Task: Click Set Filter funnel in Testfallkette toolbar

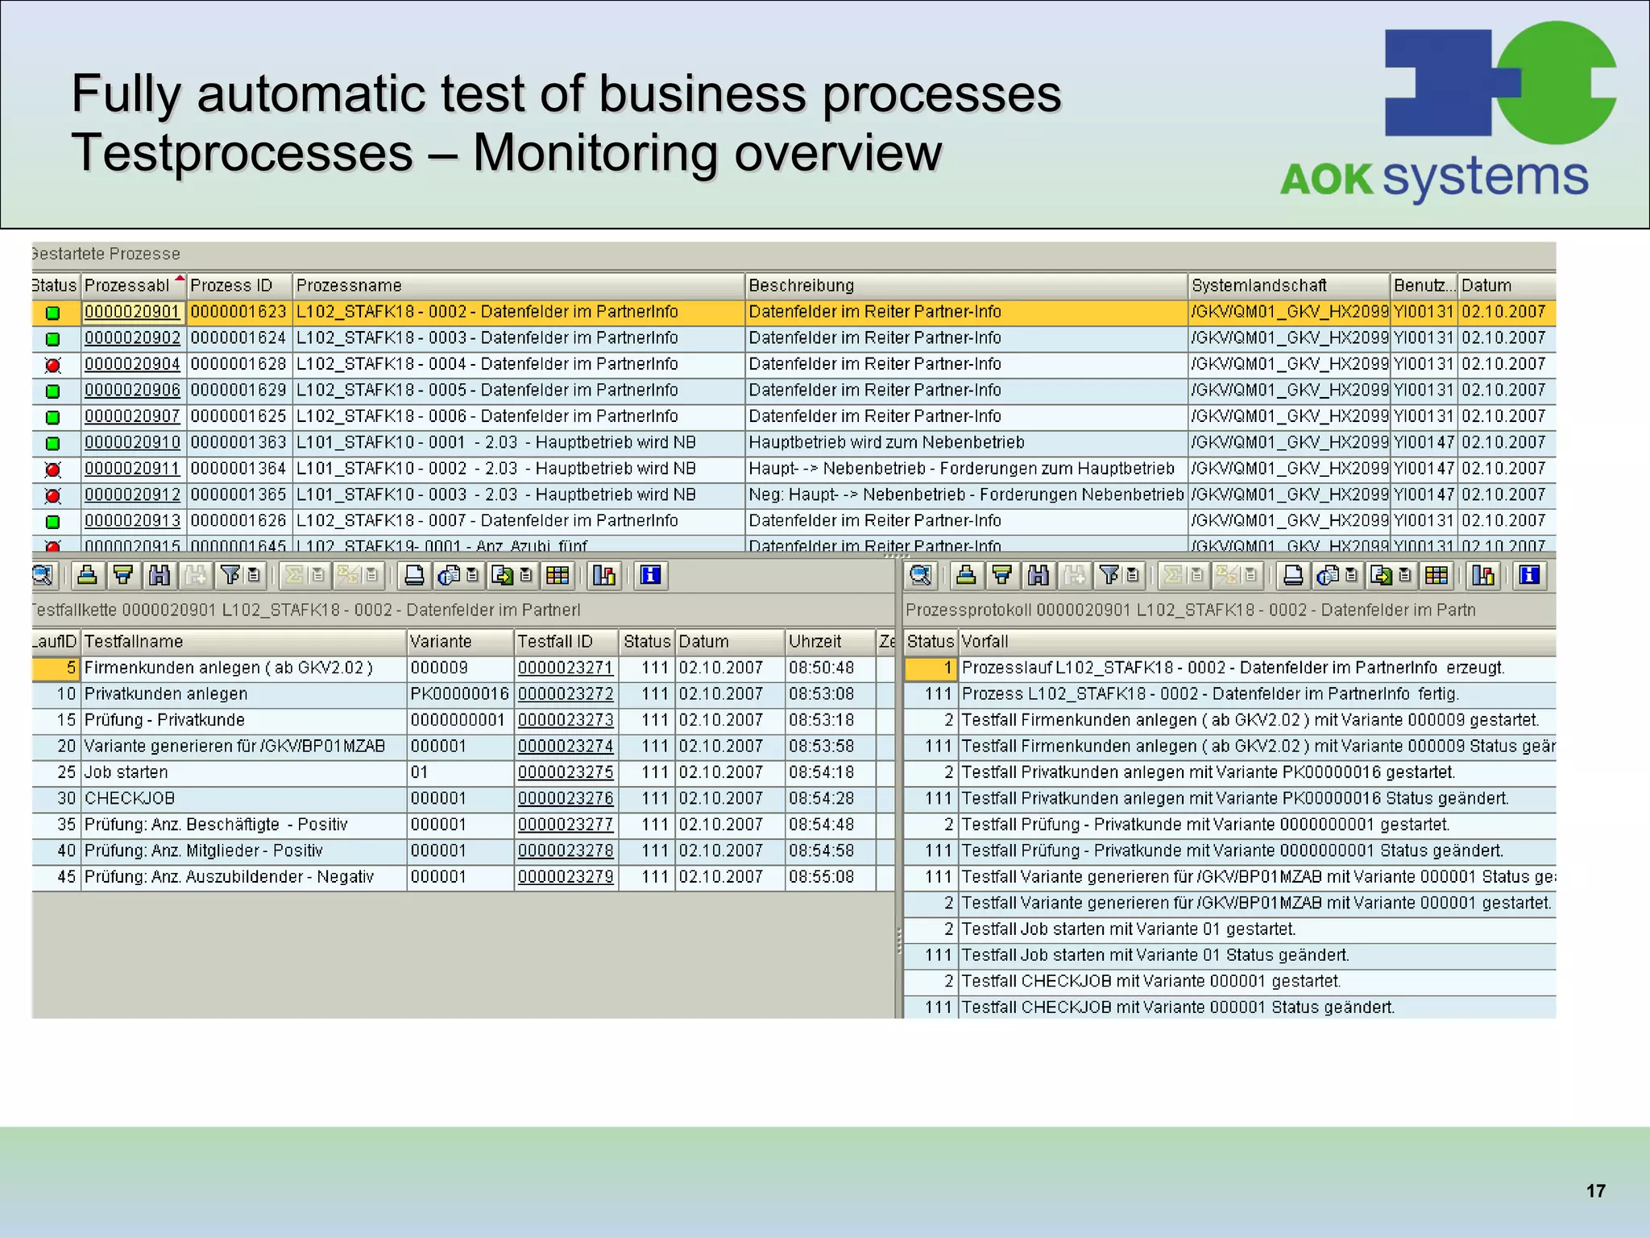Action: click(230, 575)
